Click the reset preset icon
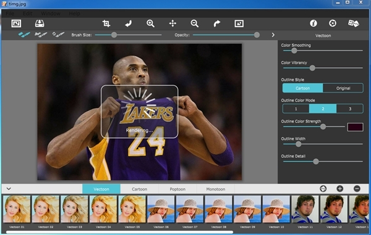Image resolution: width=371 pixels, height=235 pixels. coord(323,189)
